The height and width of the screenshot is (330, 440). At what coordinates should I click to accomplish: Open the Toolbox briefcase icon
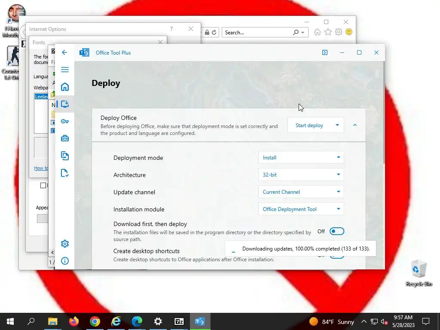coord(65,138)
